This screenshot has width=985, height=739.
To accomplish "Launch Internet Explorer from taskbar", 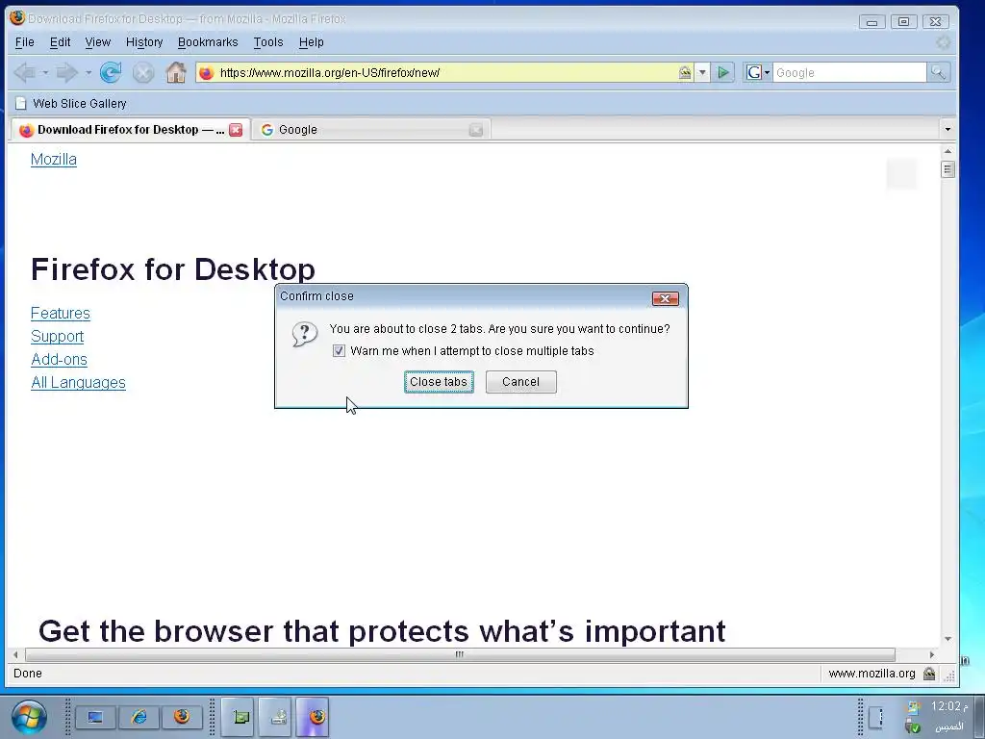I will pos(139,717).
